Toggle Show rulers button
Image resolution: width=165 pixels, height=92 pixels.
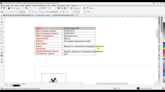62,8
